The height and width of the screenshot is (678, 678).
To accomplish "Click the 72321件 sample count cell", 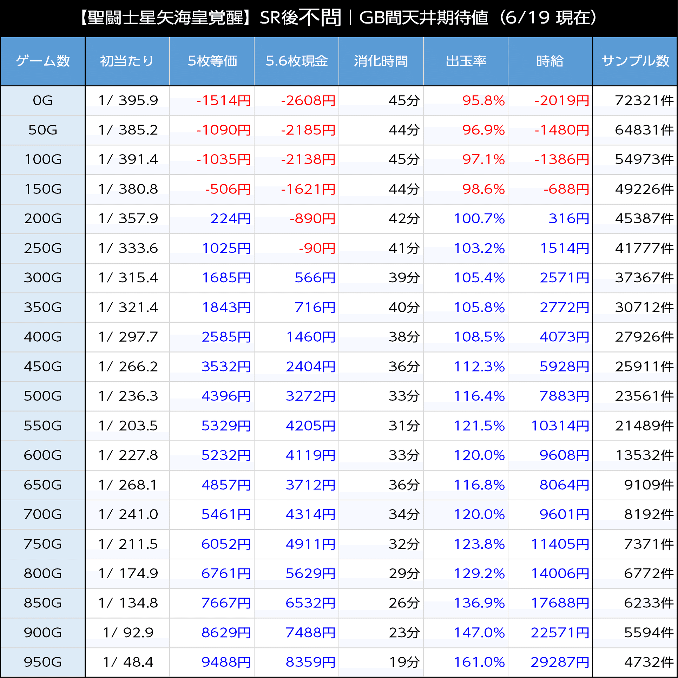I will click(644, 101).
